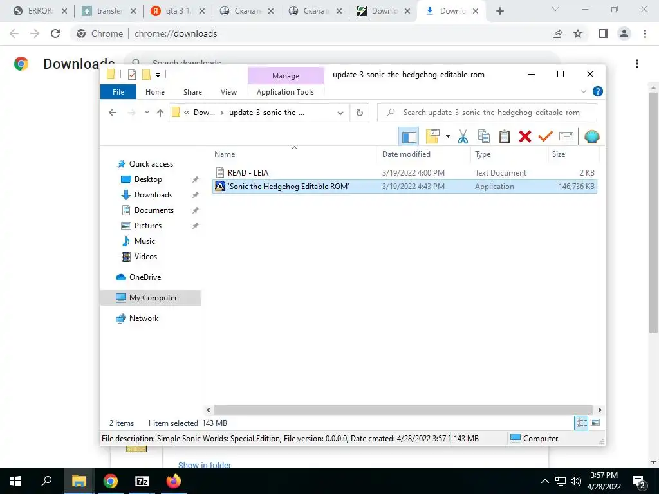Open Windows Start menu
The width and height of the screenshot is (659, 494).
coord(15,481)
